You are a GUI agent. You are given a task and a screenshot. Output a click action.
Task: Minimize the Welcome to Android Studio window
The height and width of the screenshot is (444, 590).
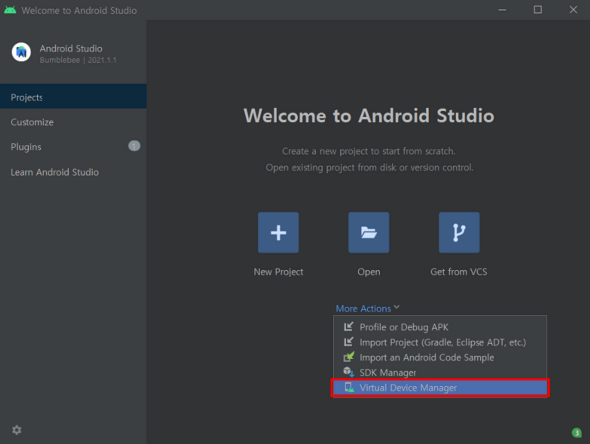pyautogui.click(x=502, y=10)
